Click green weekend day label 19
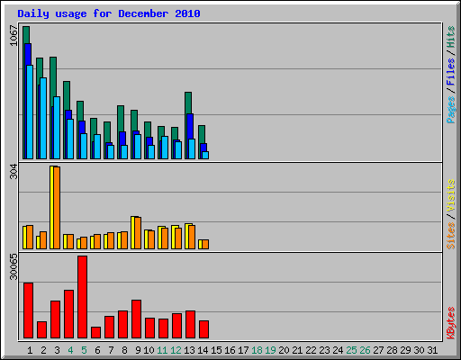The width and height of the screenshot is (461, 360). pos(270,350)
